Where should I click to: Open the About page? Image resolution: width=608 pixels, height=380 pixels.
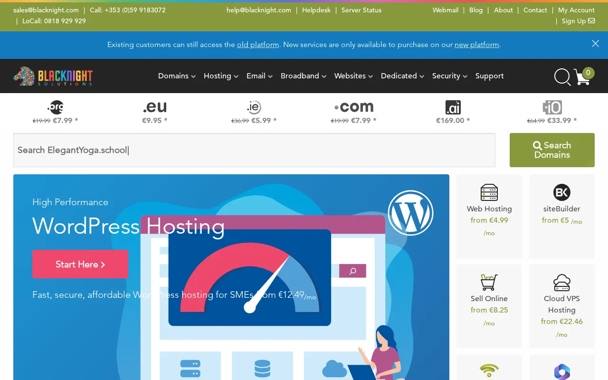pyautogui.click(x=503, y=10)
